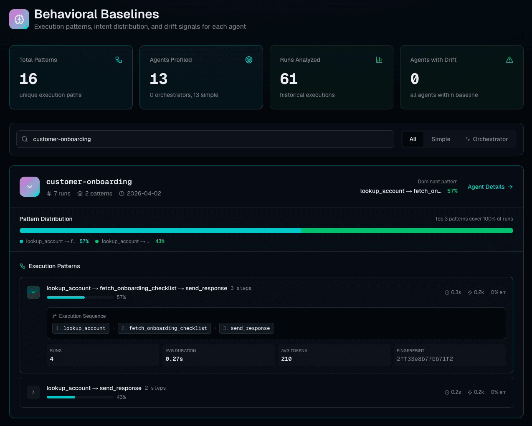532x426 pixels.
Task: Open Agent Details link
Action: (x=490, y=187)
